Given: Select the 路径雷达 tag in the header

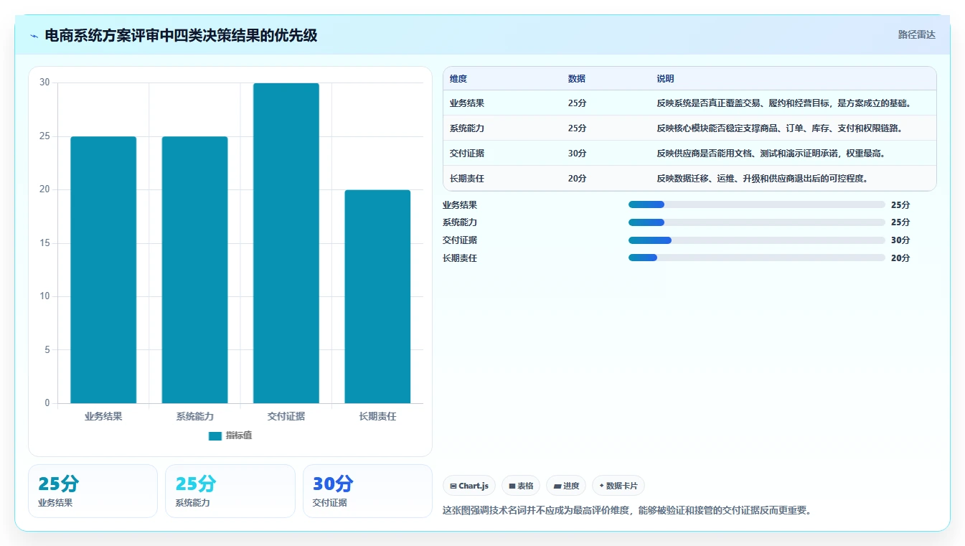Looking at the screenshot, I should (x=917, y=34).
